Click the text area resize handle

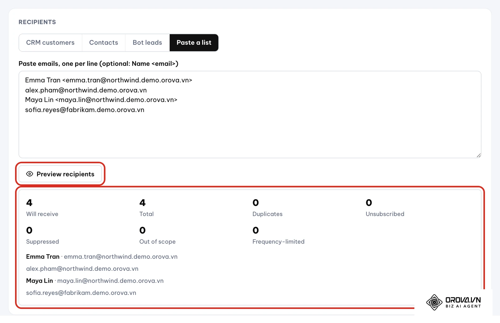point(478,155)
